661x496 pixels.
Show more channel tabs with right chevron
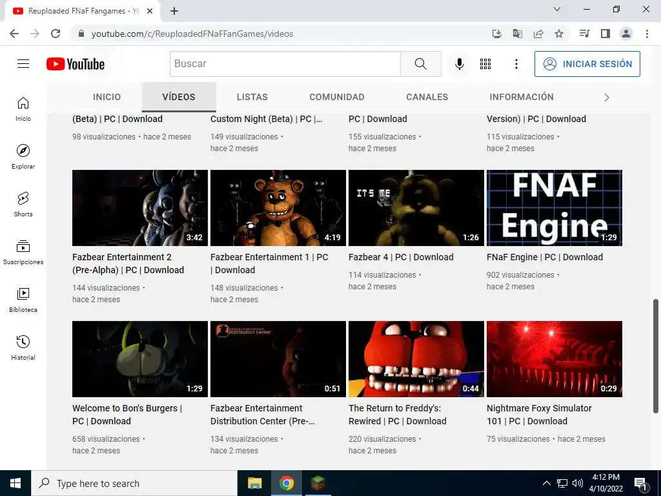(x=607, y=98)
